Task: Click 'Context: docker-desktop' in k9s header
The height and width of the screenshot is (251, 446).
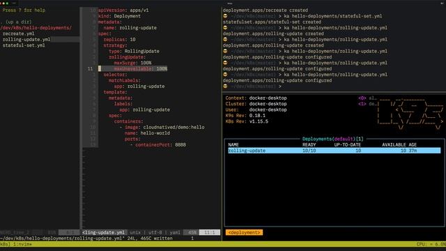Action: click(256, 98)
